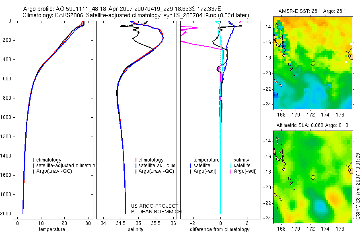Click the '600' depth axis tick label

(x=7, y=79)
